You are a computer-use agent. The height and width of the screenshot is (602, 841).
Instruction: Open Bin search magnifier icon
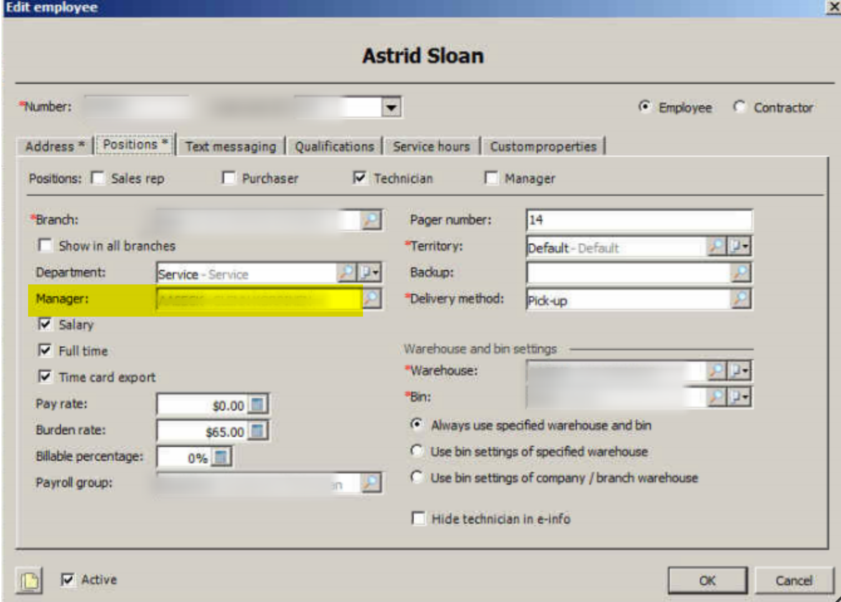(x=716, y=397)
